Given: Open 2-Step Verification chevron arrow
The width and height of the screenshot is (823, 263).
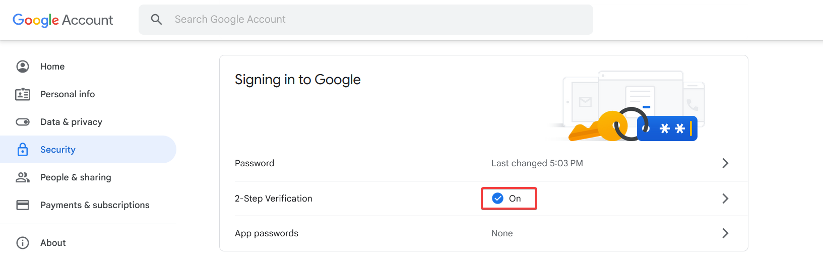Looking at the screenshot, I should (725, 199).
